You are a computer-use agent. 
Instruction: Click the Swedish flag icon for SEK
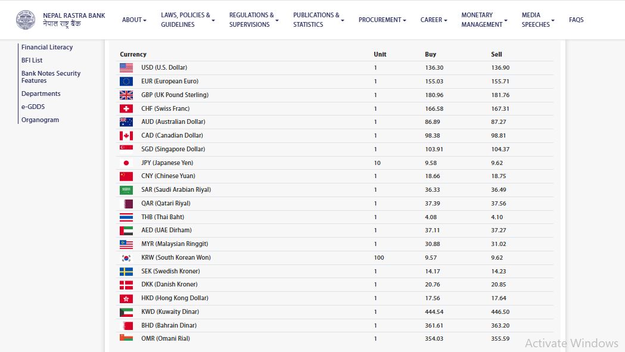(x=126, y=271)
